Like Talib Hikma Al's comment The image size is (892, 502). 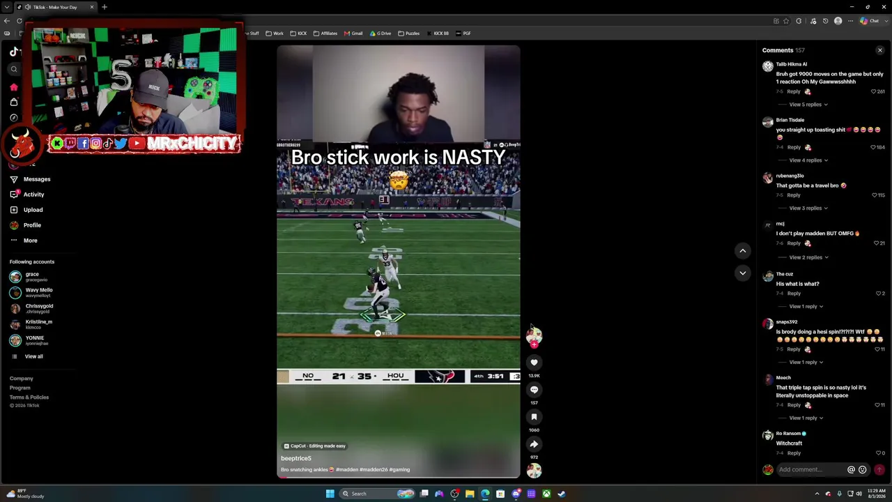click(x=873, y=91)
